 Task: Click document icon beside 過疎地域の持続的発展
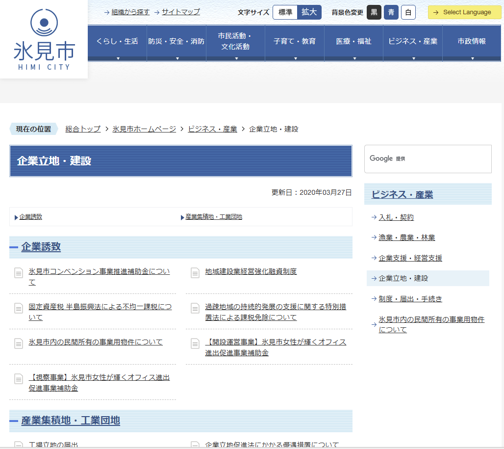click(x=195, y=308)
